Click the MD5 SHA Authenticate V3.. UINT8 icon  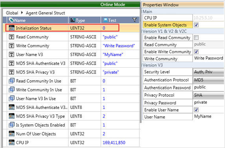click(x=11, y=107)
